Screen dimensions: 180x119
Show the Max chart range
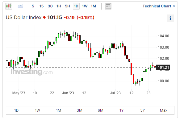(164, 110)
